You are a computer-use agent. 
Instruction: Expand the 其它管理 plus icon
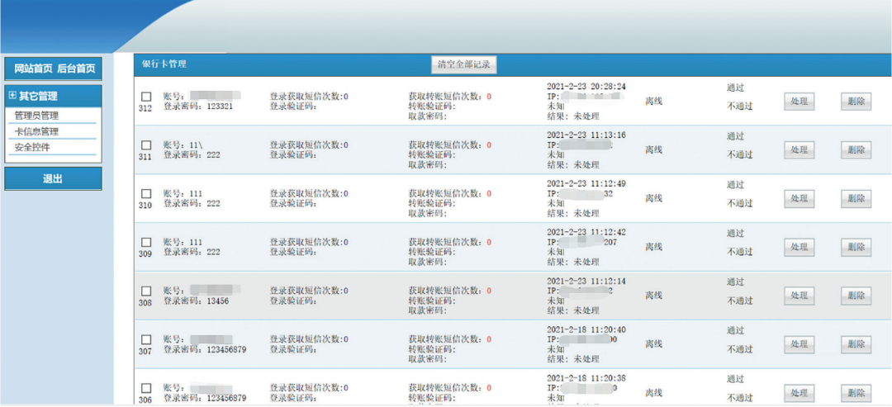point(12,96)
